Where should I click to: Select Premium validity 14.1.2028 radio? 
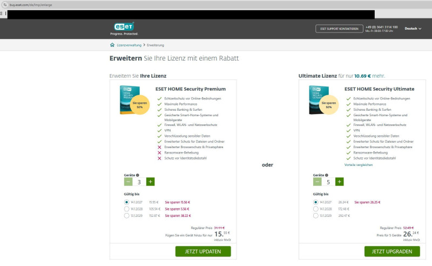pos(126,209)
